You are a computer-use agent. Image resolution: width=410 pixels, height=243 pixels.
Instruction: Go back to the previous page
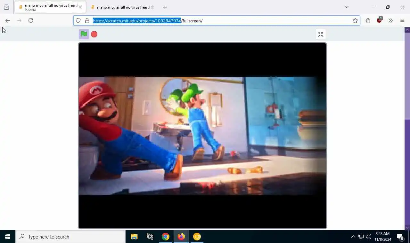pyautogui.click(x=8, y=20)
